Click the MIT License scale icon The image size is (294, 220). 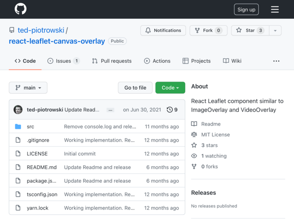194,134
